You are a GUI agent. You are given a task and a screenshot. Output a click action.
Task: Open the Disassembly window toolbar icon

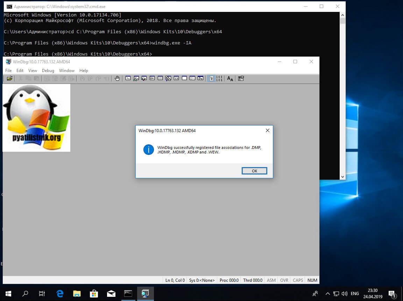coord(176,78)
